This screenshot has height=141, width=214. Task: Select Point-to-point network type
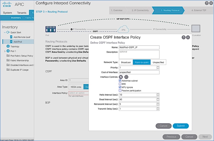(x=142, y=62)
